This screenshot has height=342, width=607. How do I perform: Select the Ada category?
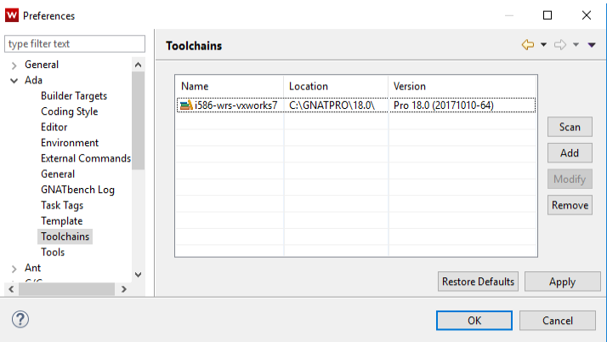pyautogui.click(x=33, y=80)
